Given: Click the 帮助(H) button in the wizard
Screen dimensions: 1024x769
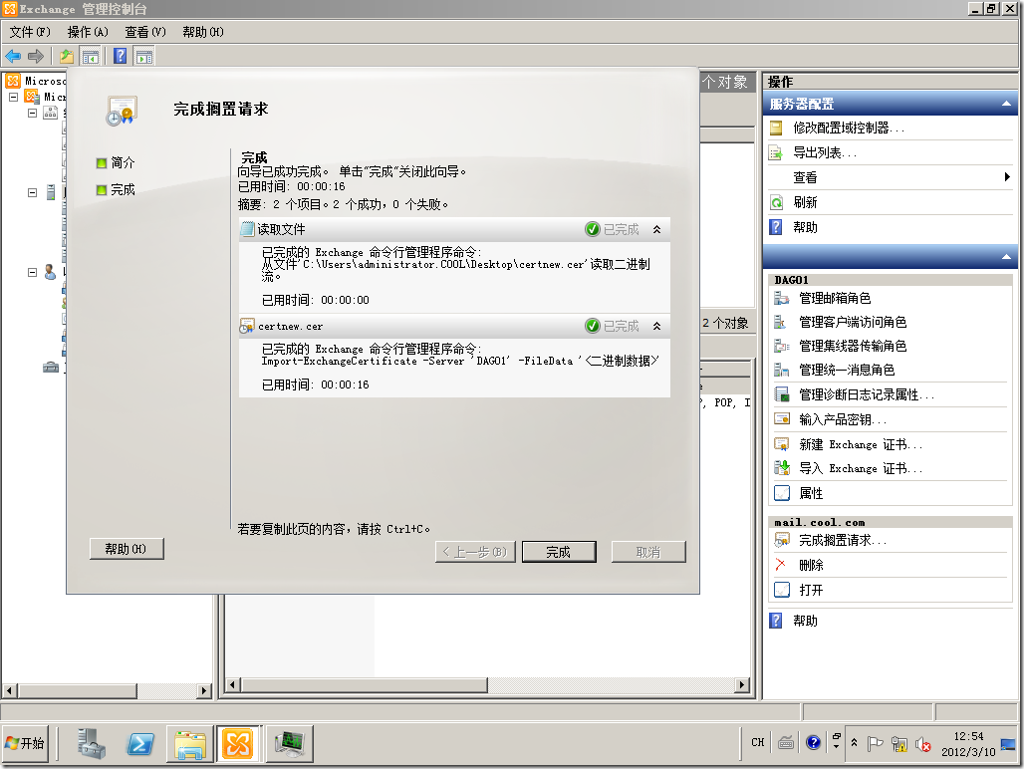Looking at the screenshot, I should pos(127,549).
